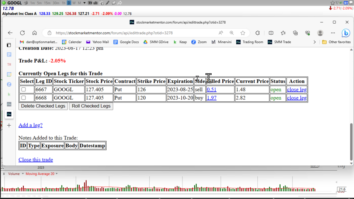Reload the page with the refresh icon
354x199 pixels.
pos(22,33)
